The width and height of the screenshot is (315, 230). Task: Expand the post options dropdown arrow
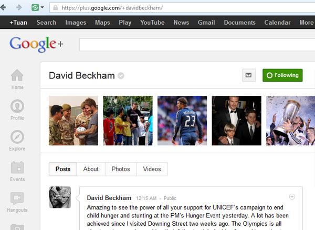(x=292, y=196)
